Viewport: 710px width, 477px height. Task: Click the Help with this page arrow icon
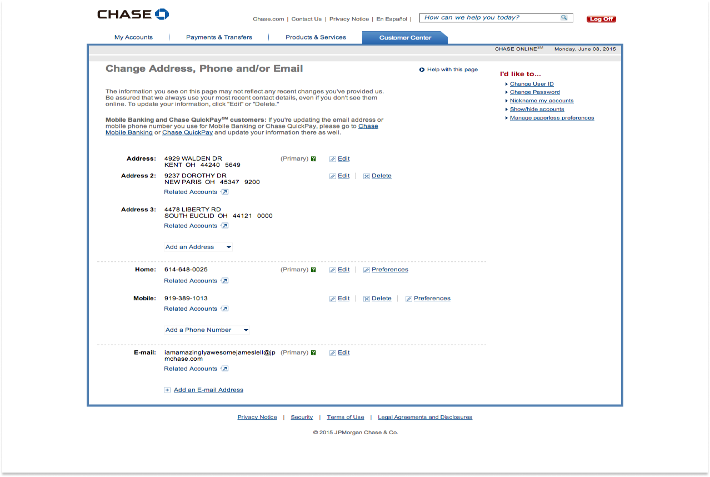(x=422, y=70)
